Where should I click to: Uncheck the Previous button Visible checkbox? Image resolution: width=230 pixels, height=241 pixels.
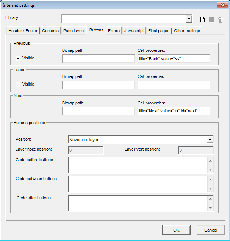(x=18, y=58)
